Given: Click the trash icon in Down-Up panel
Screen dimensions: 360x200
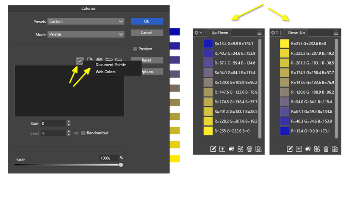Looking at the screenshot, I should [326, 149].
